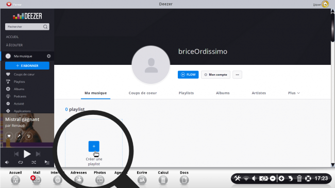The height and width of the screenshot is (188, 335).
Task: Click the scrollbar down arrow
Action: 332,165
